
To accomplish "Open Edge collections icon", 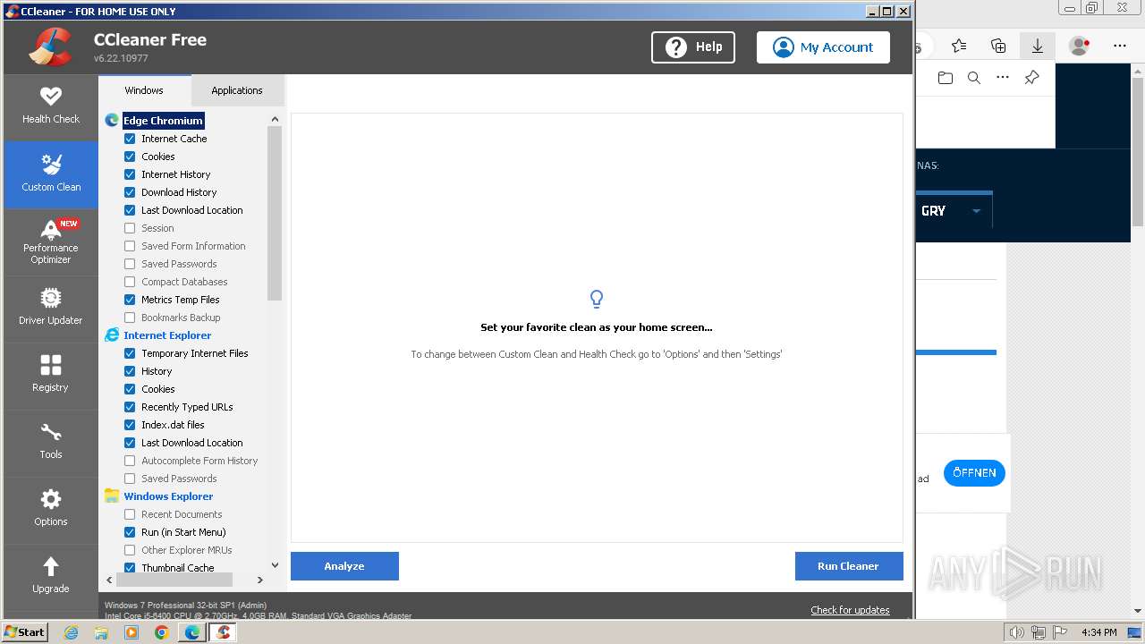I will pyautogui.click(x=998, y=46).
